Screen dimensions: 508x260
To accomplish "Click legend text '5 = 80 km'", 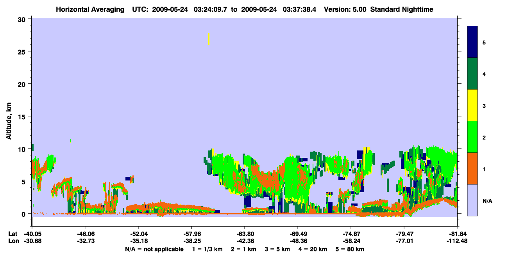I will click(x=350, y=249).
